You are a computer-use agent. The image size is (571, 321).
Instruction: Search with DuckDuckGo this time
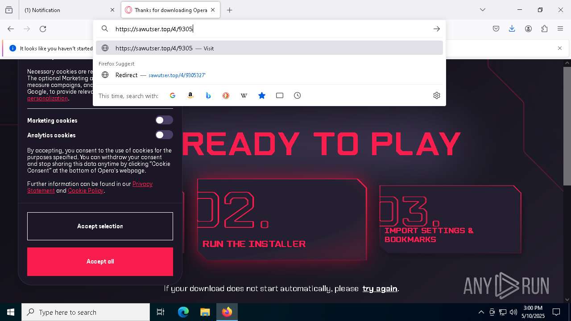[x=226, y=95]
